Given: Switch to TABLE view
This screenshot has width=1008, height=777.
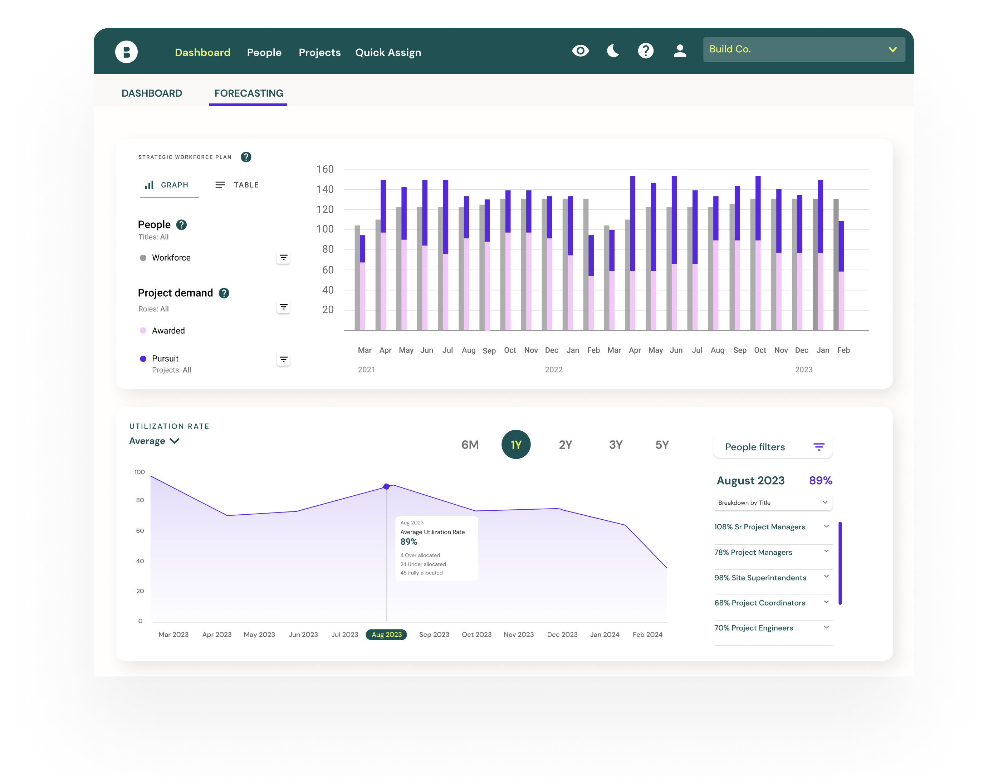Looking at the screenshot, I should point(237,185).
